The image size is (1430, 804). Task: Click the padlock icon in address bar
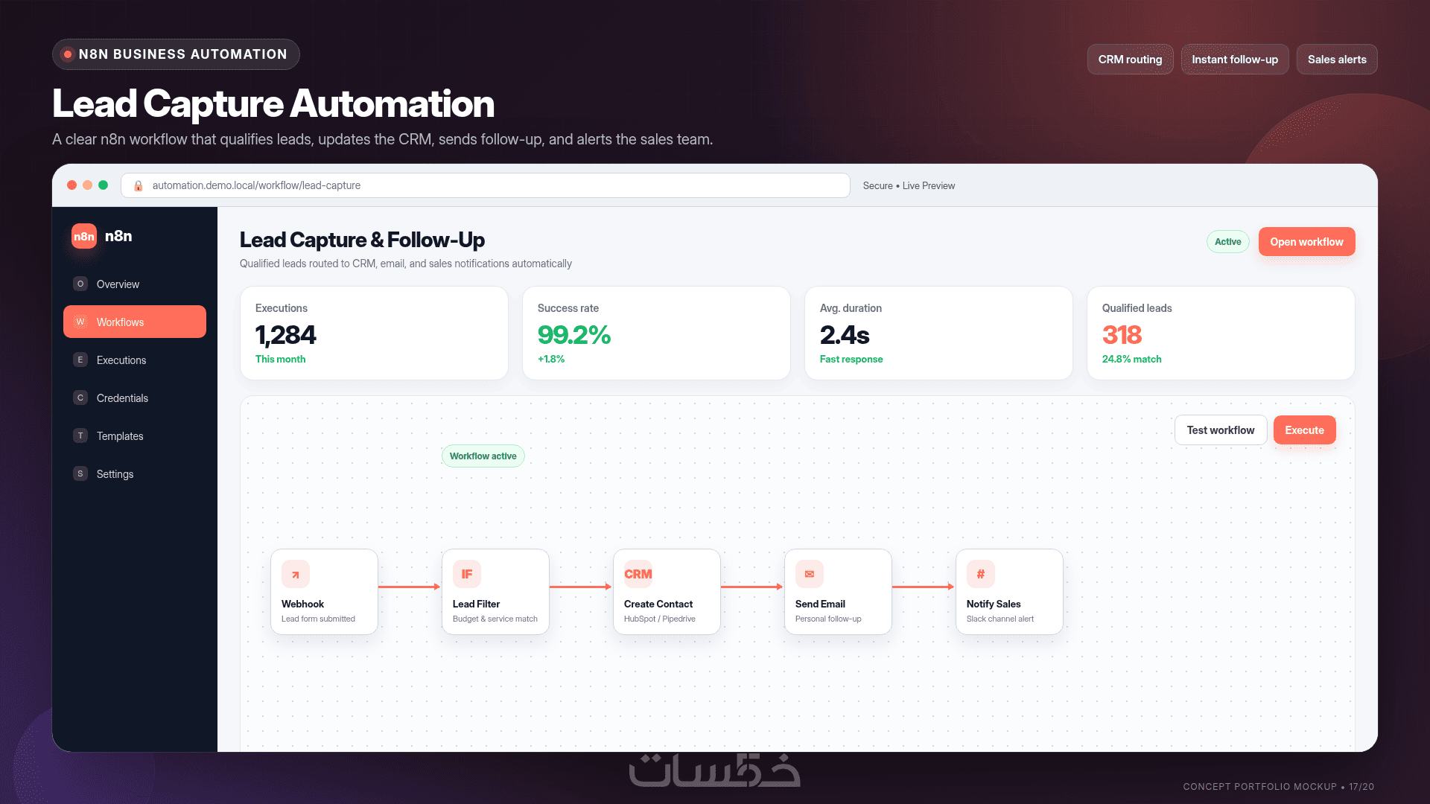pos(138,185)
